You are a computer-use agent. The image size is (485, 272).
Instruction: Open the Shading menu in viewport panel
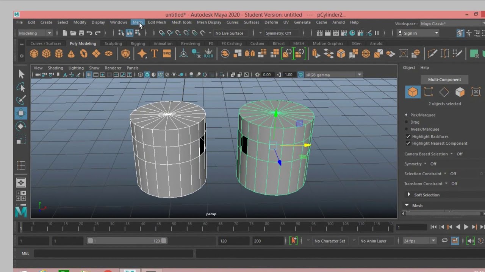click(x=55, y=68)
